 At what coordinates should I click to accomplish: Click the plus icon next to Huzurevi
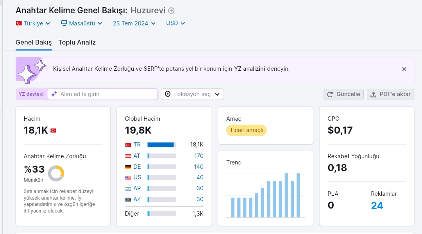point(171,11)
